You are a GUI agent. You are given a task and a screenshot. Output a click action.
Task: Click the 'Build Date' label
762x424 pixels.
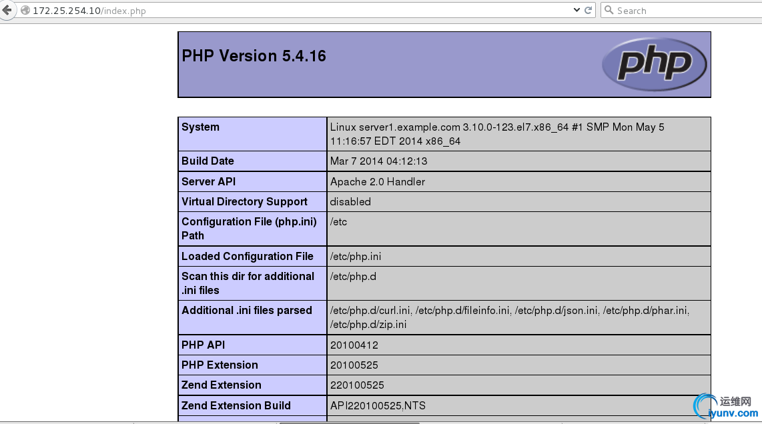(208, 161)
